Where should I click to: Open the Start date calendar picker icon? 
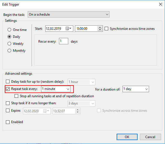click(x=69, y=28)
